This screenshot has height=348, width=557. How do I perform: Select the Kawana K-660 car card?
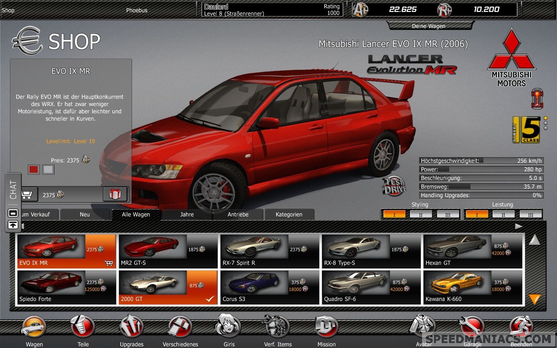click(473, 287)
